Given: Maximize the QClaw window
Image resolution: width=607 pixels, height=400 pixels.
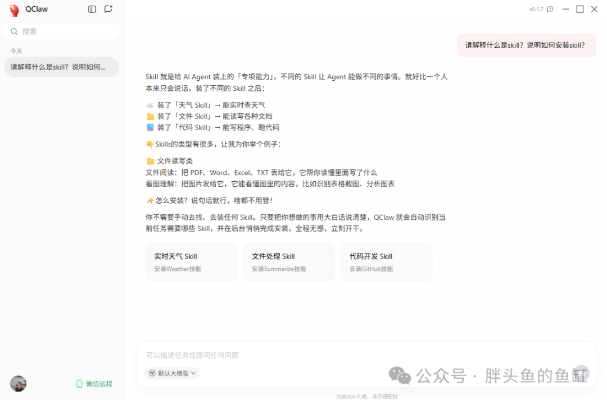Looking at the screenshot, I should (x=580, y=9).
